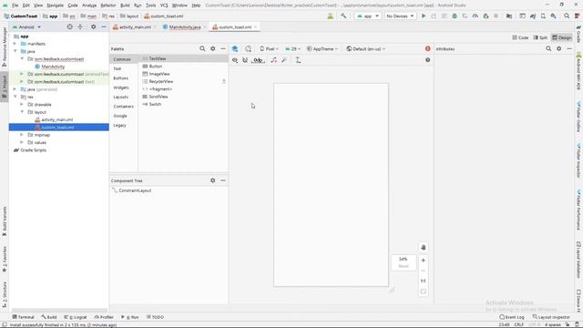Open the Default (en-us) locale dropdown
Viewport: 583px width, 328px height.
[x=366, y=48]
